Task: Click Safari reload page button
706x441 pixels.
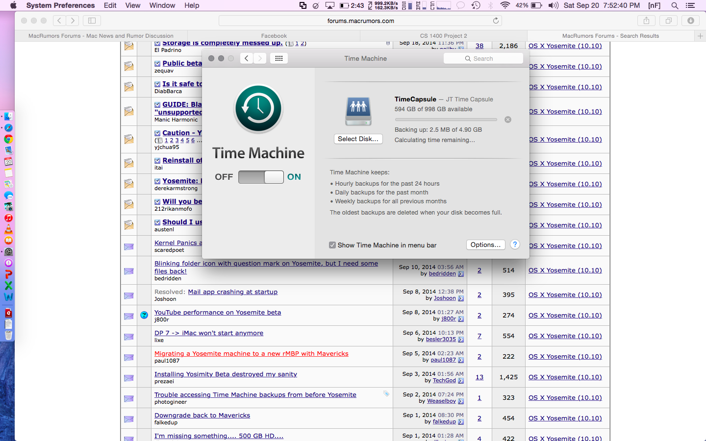Action: 496,21
